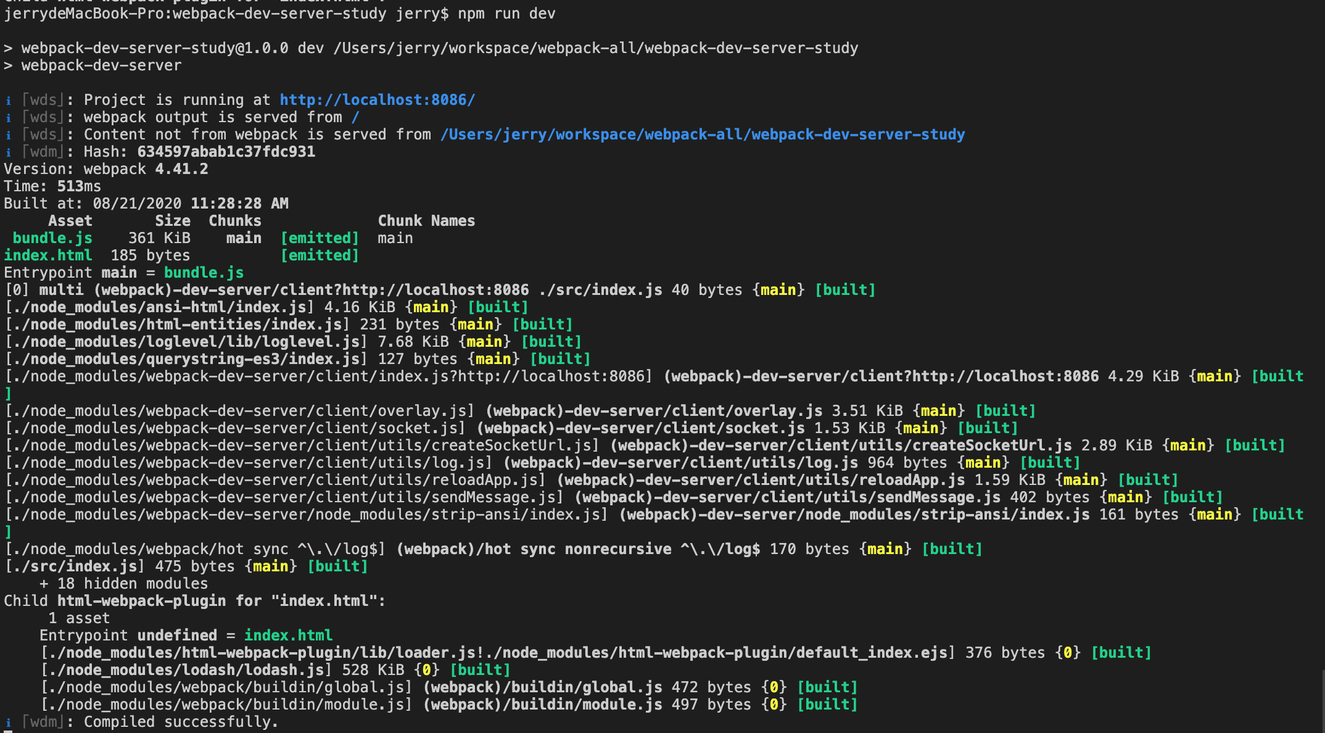Click the bracketed utils/log.js module path
Image resolution: width=1325 pixels, height=733 pixels.
tap(249, 463)
